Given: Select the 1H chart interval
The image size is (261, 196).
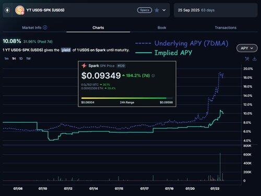Looking at the screenshot, I should coord(14,59).
